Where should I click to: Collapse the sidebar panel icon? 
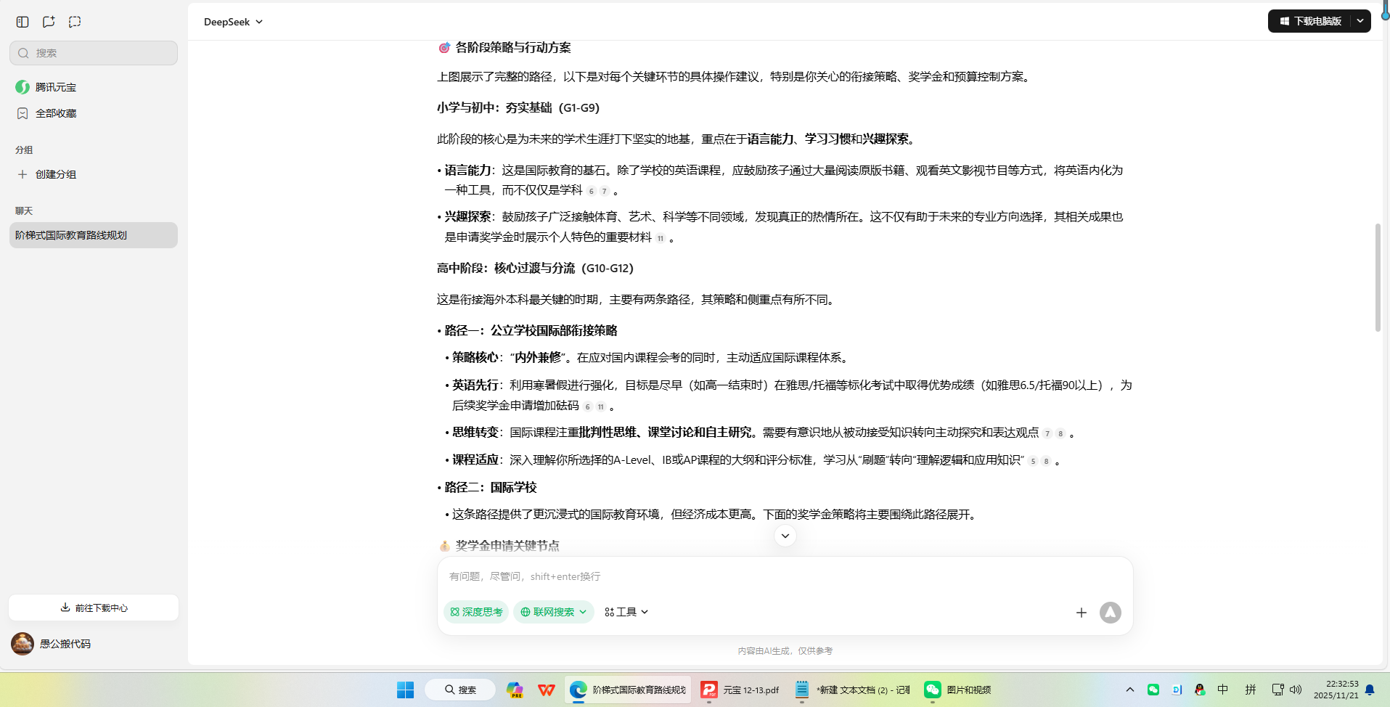pyautogui.click(x=22, y=21)
